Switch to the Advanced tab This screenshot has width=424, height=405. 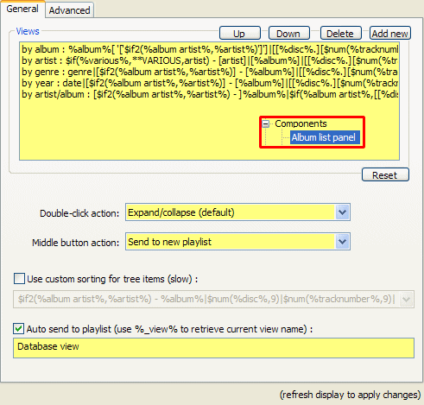pyautogui.click(x=69, y=10)
